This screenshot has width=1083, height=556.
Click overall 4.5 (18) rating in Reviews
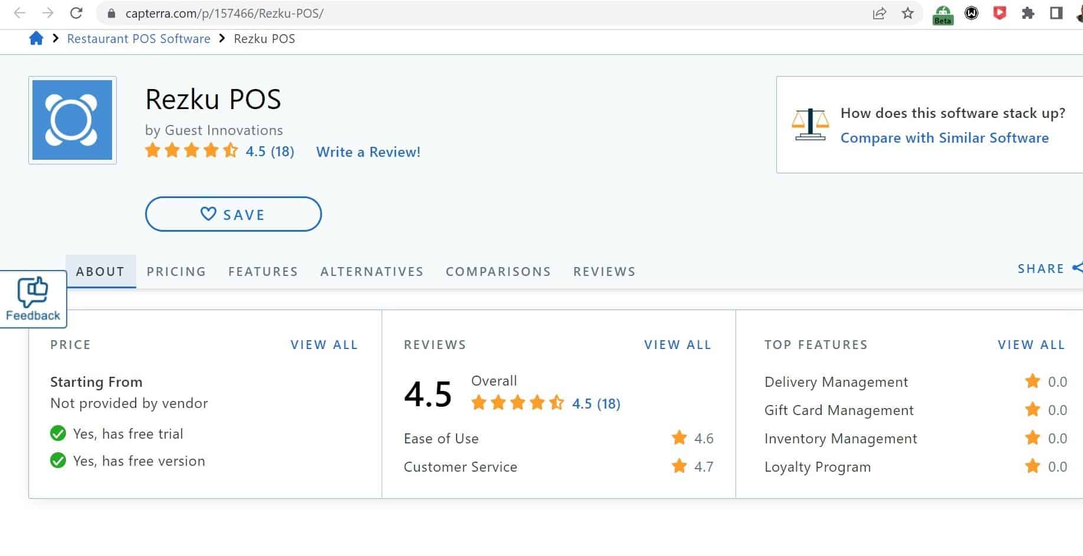(546, 403)
